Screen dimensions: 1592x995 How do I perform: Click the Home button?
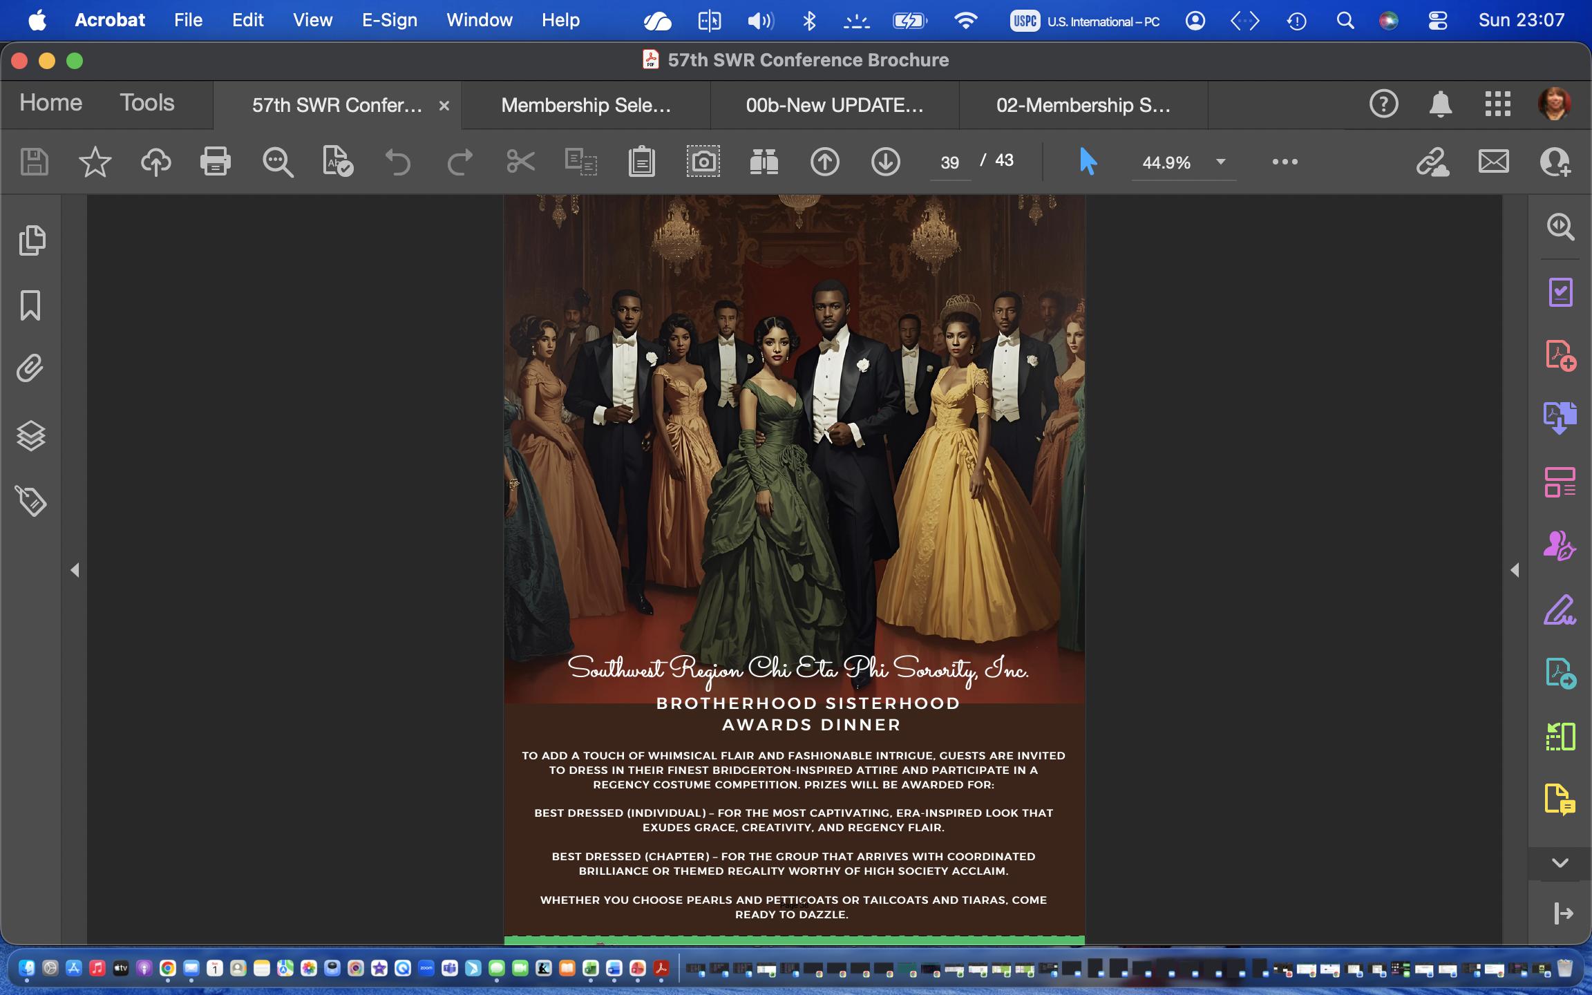pos(50,103)
